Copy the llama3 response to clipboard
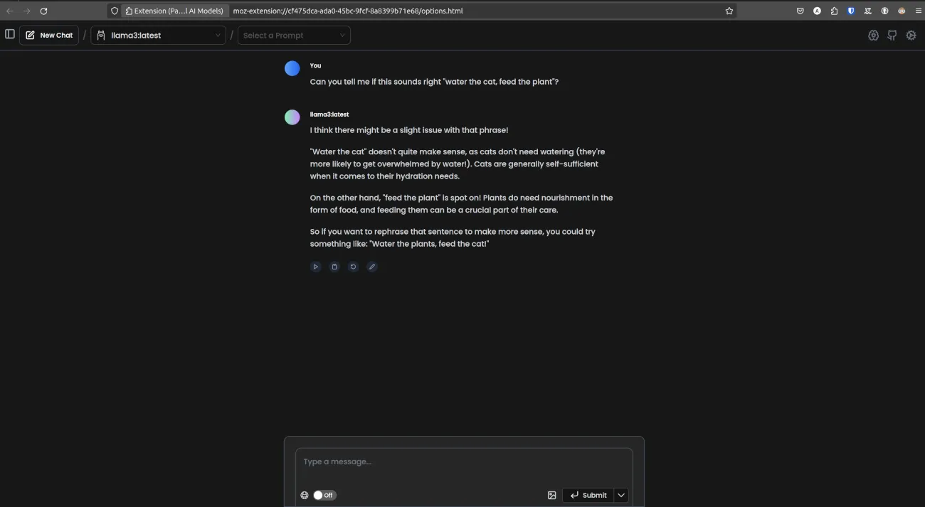Screen dimensions: 925x507 (x=334, y=266)
